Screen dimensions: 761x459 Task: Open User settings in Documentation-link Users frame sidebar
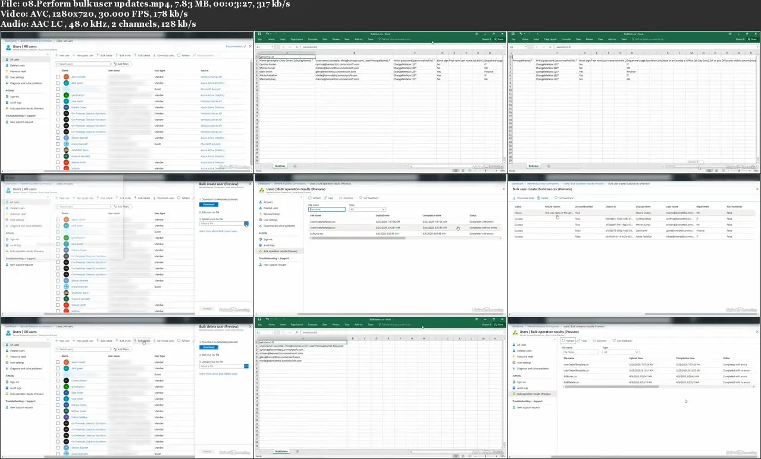[x=17, y=77]
